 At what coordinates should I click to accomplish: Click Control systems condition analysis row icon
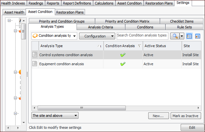35,55
